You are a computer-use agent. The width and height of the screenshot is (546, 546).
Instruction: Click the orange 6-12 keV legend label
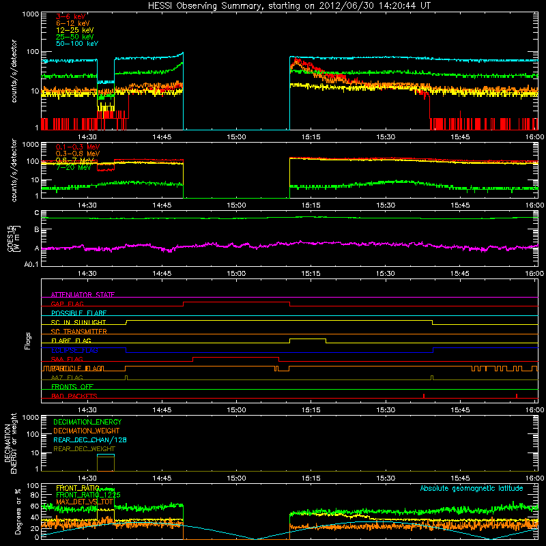(x=73, y=23)
